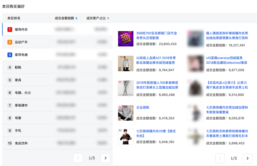
Task: Open the 七匹狼秋衣秋裤男纯棉 product link
Action: tap(227, 133)
